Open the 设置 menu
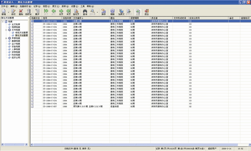Image resolution: width=251 pixels, height=151 pixels. 74,6
